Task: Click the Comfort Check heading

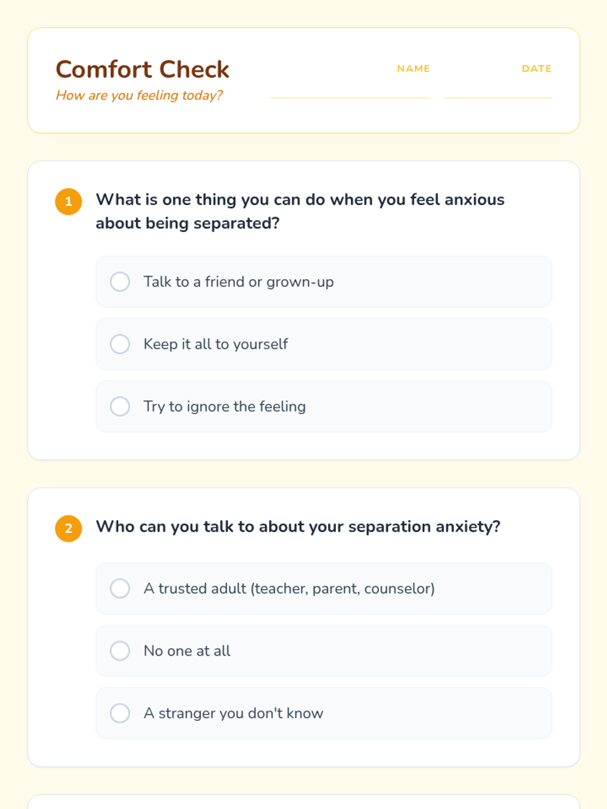Action: (x=143, y=69)
